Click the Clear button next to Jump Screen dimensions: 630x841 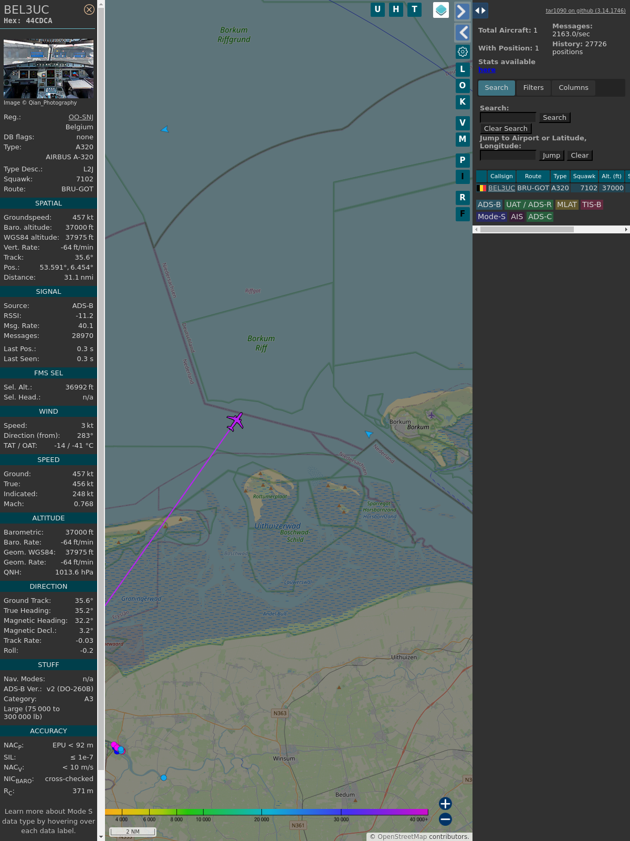tap(580, 156)
